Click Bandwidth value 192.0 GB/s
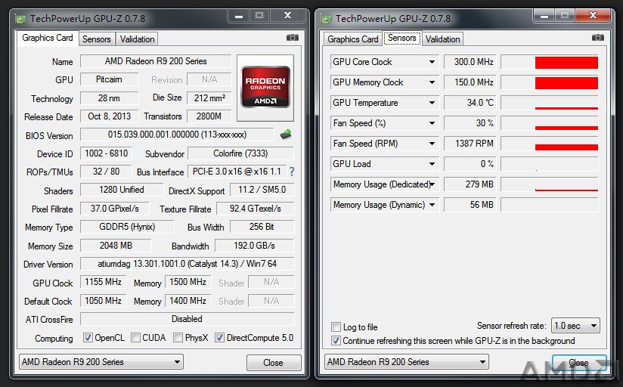 click(254, 246)
